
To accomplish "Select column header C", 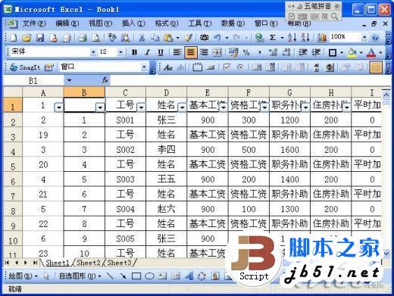I will 125,92.
